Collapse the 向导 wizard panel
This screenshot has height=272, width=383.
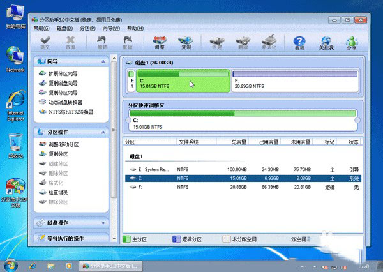click(104, 61)
